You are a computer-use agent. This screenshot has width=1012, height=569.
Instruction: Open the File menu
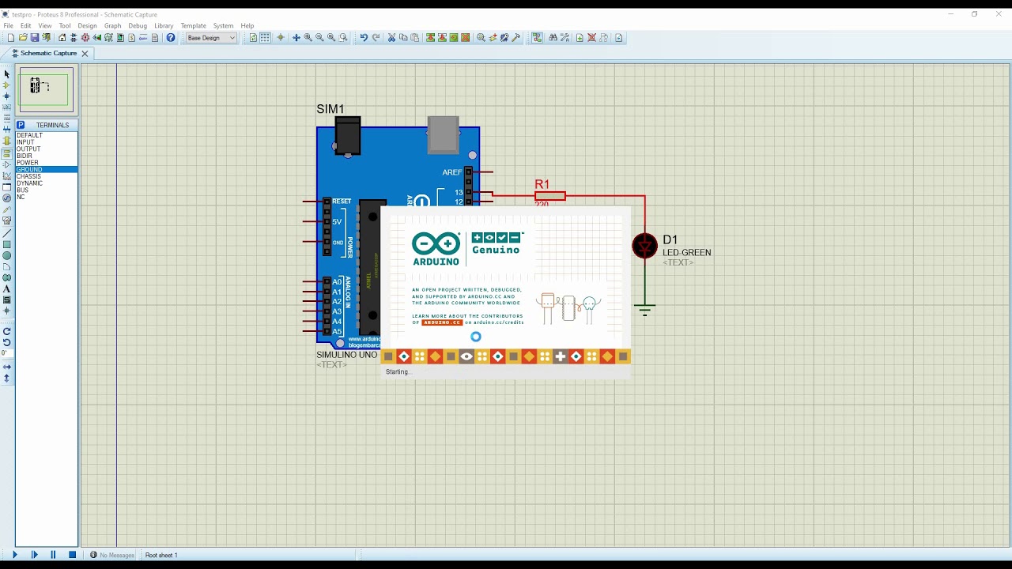tap(8, 25)
